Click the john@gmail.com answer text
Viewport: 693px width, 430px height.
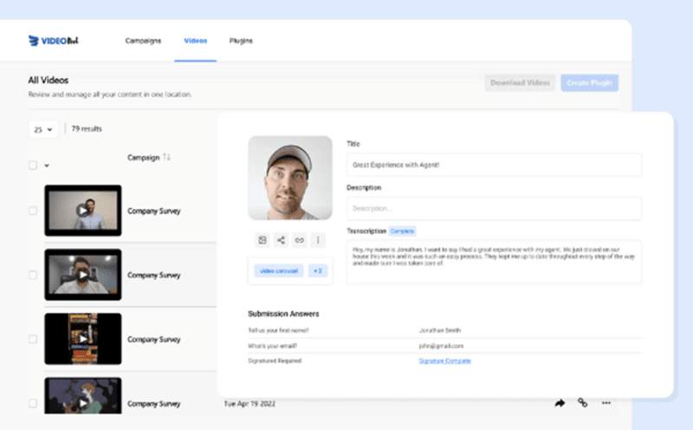[x=441, y=346]
